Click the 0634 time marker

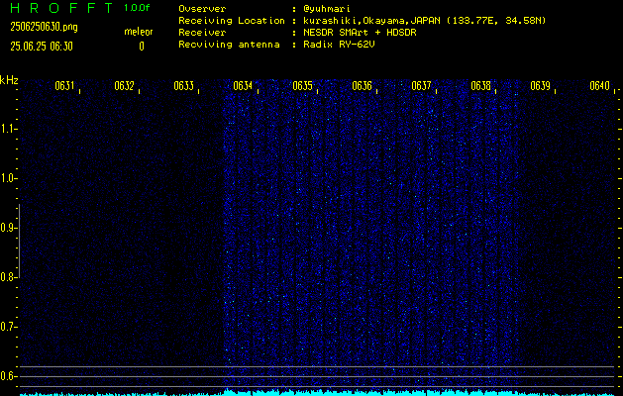pos(244,86)
